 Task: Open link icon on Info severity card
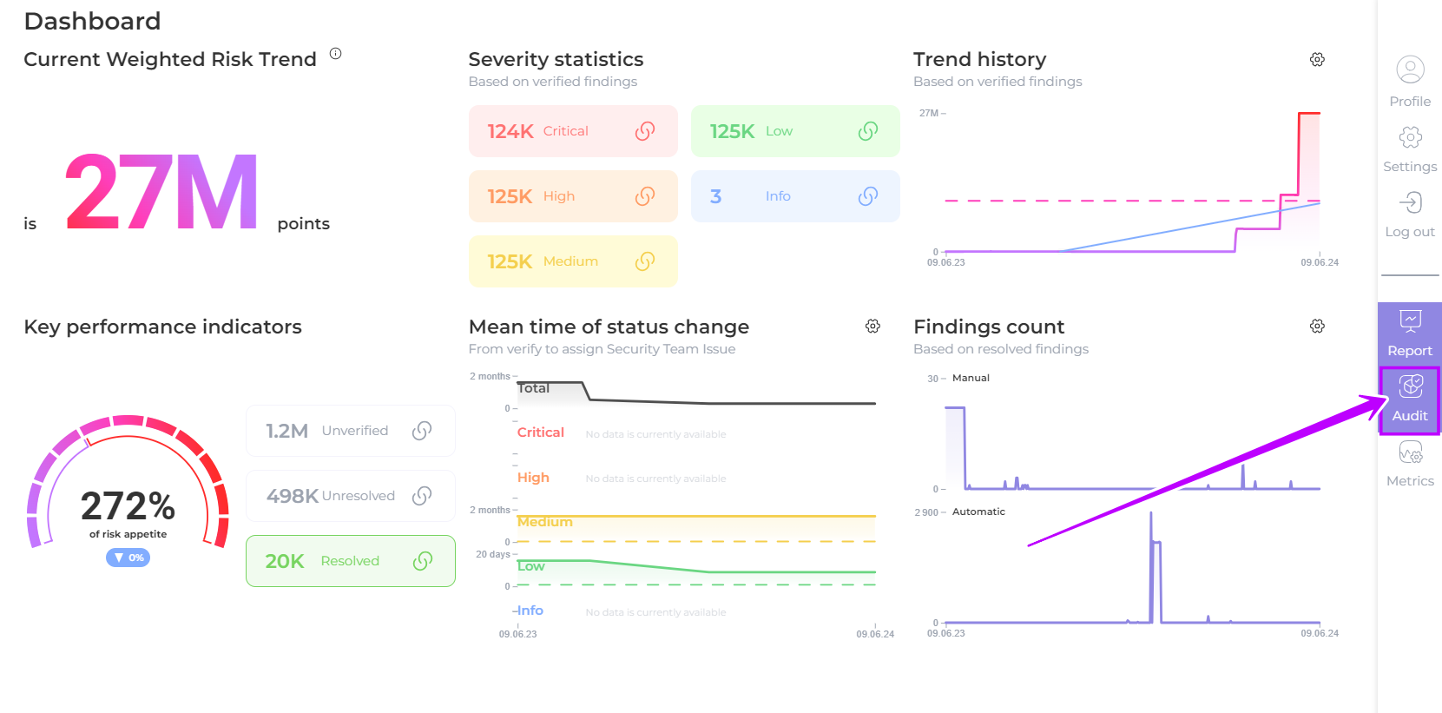(x=867, y=196)
